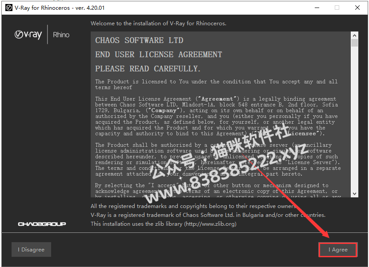Click the I Agree button

coord(338,249)
